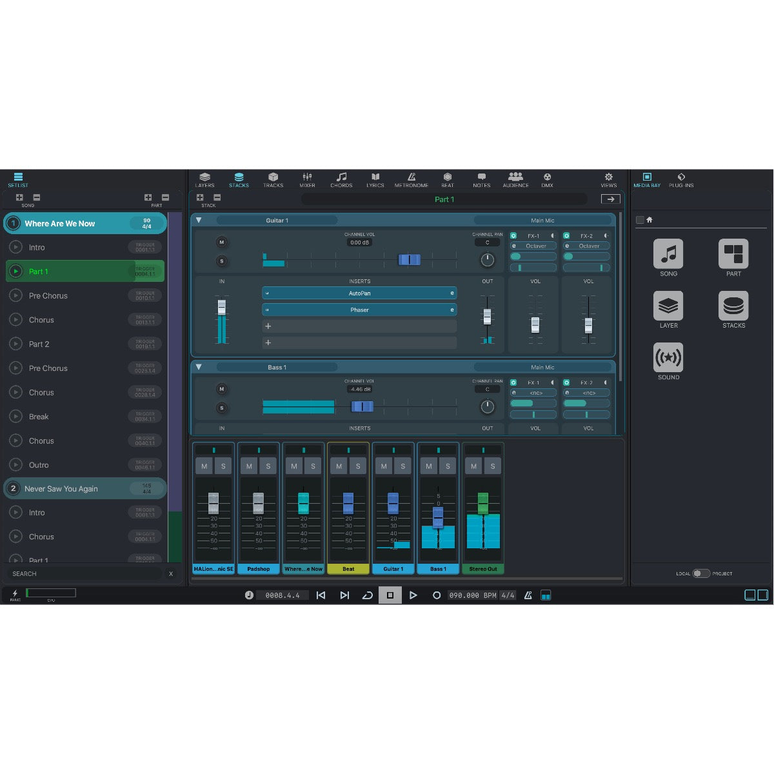The image size is (774, 774).
Task: Add insert in first empty Guitar 1 slot
Action: pos(359,326)
